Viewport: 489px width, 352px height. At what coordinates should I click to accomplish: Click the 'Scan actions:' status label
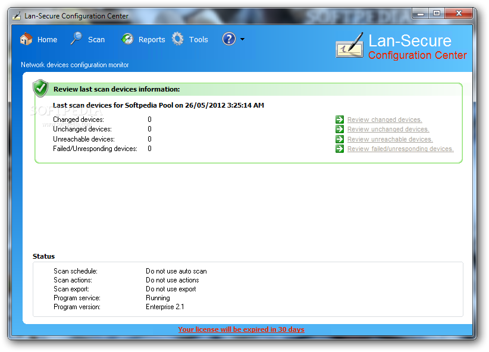73,280
